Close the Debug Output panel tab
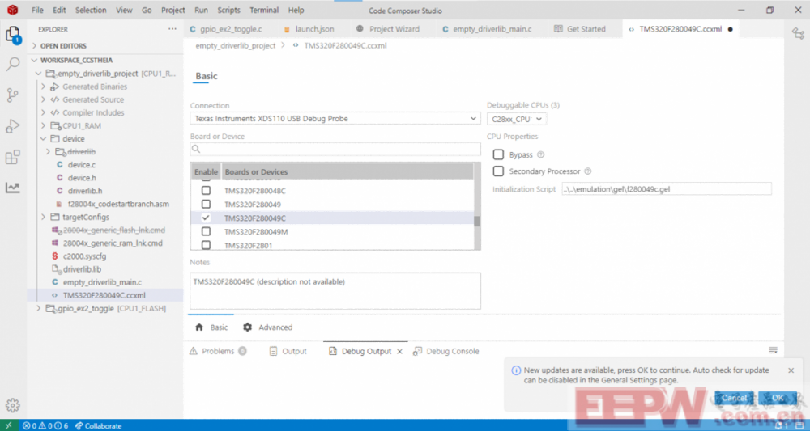Viewport: 810px width, 431px height. (399, 352)
